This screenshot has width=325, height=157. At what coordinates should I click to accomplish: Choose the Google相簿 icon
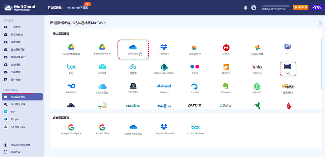257,48
